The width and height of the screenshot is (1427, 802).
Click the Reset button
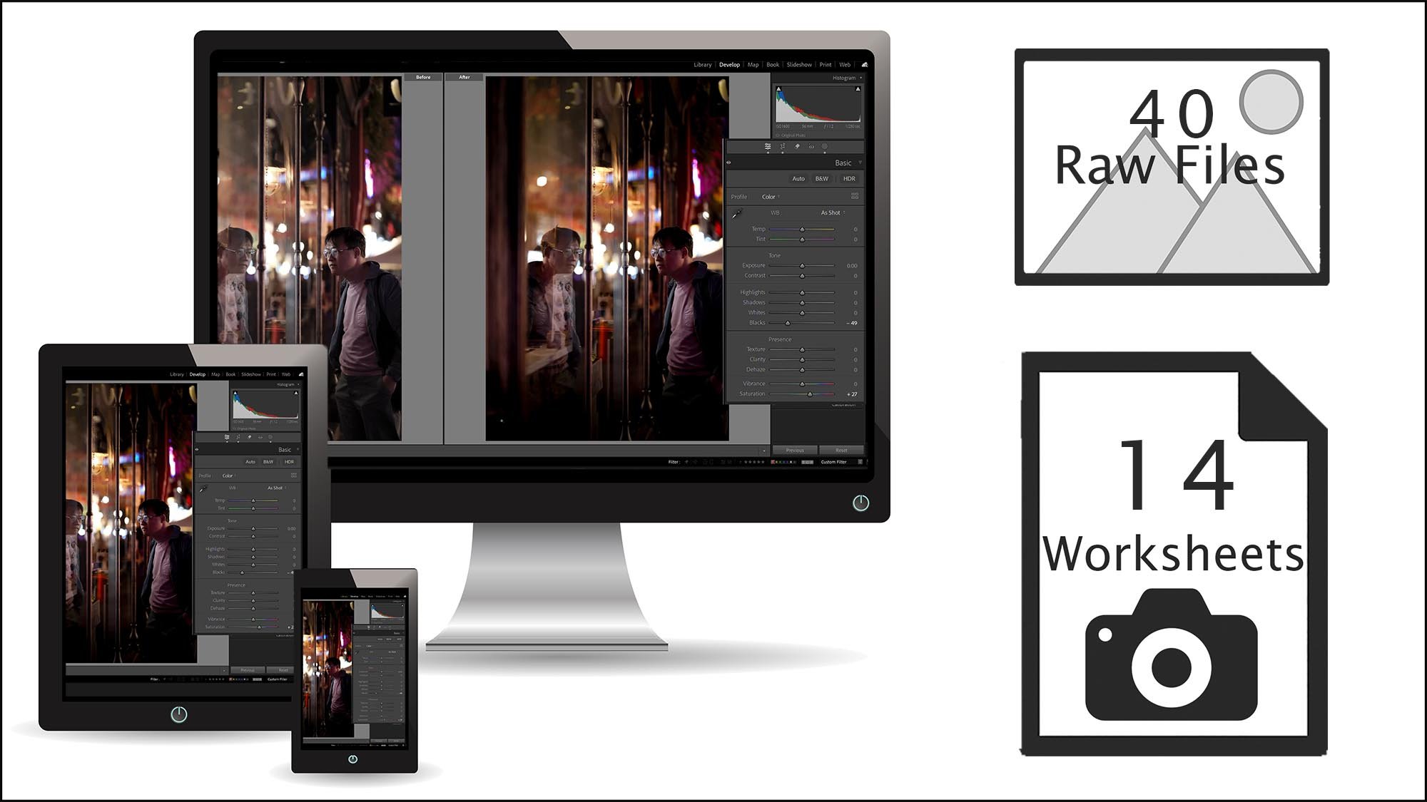[841, 451]
